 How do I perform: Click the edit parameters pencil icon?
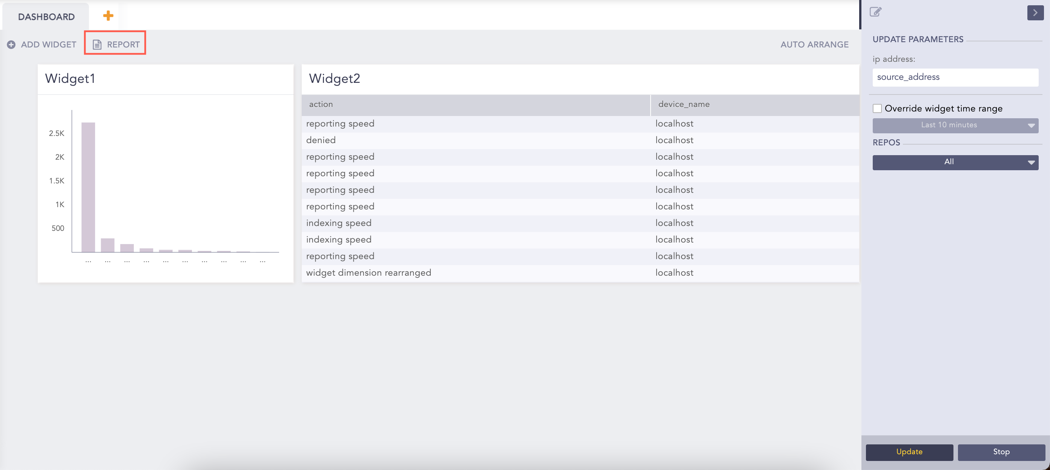click(x=875, y=12)
